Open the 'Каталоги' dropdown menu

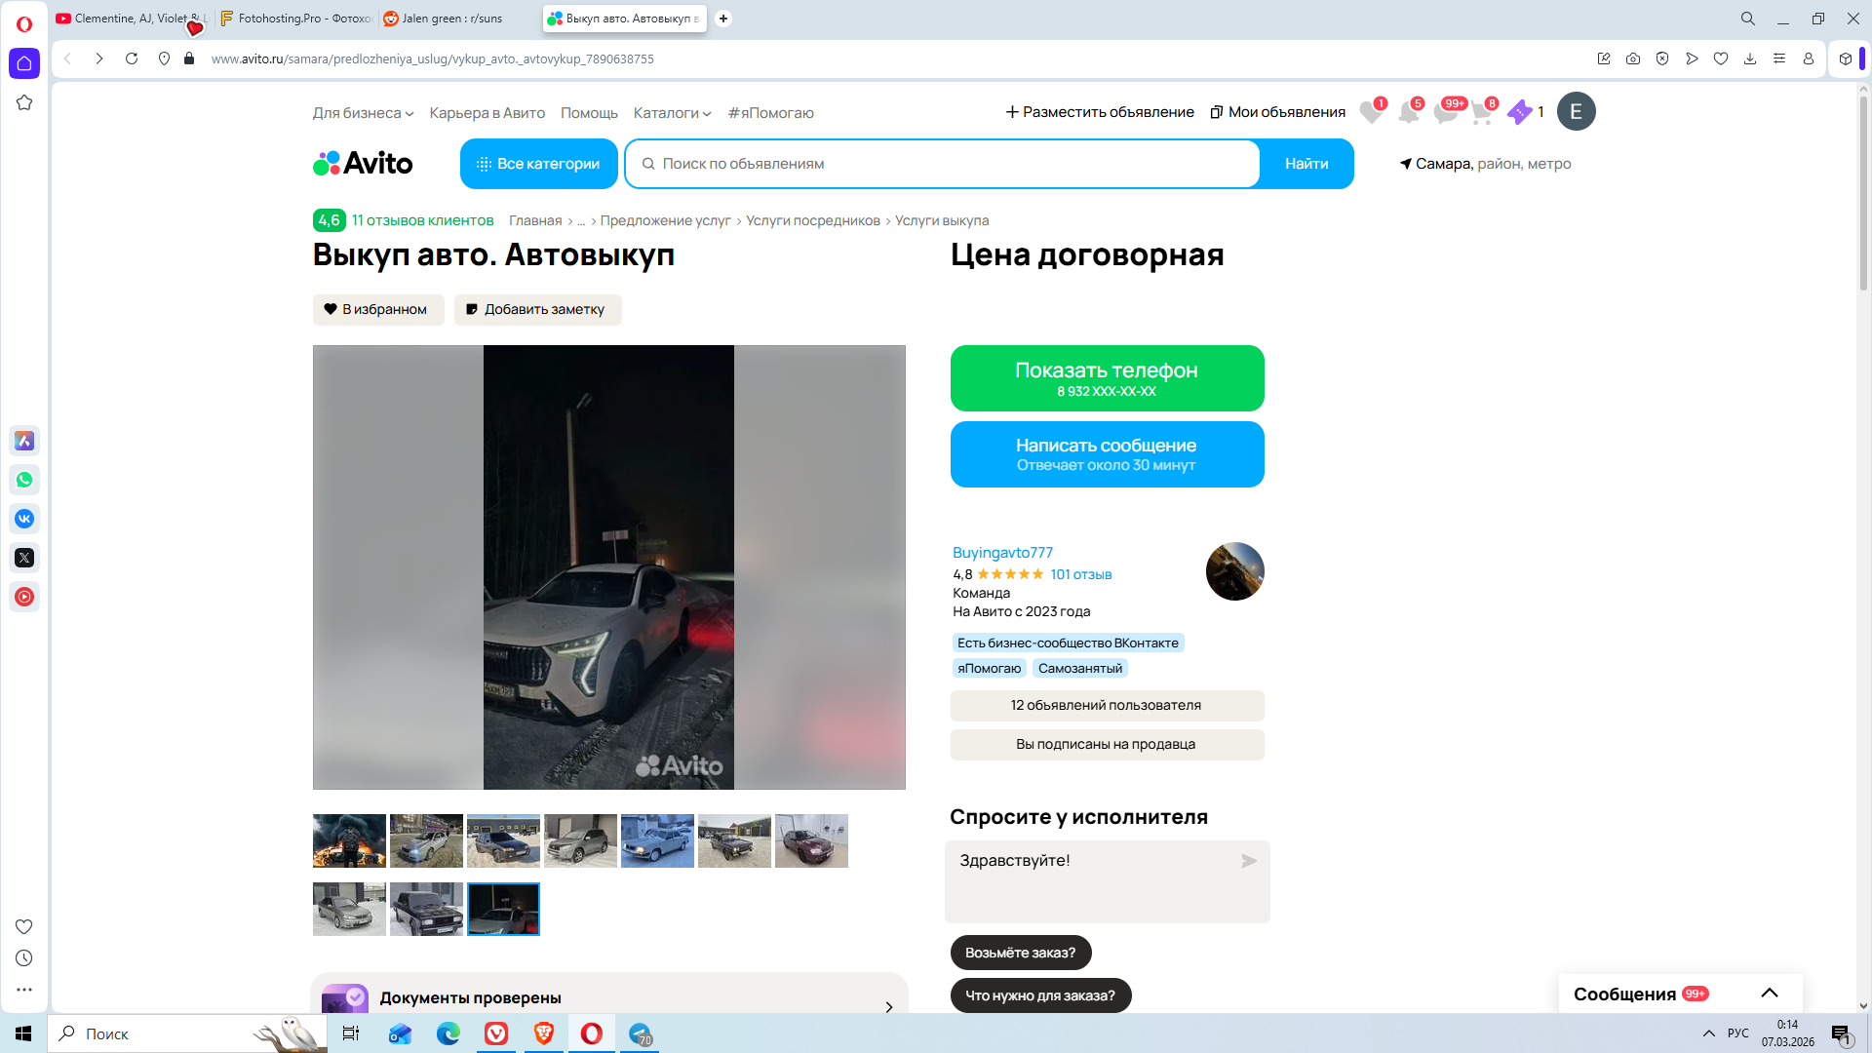(672, 113)
